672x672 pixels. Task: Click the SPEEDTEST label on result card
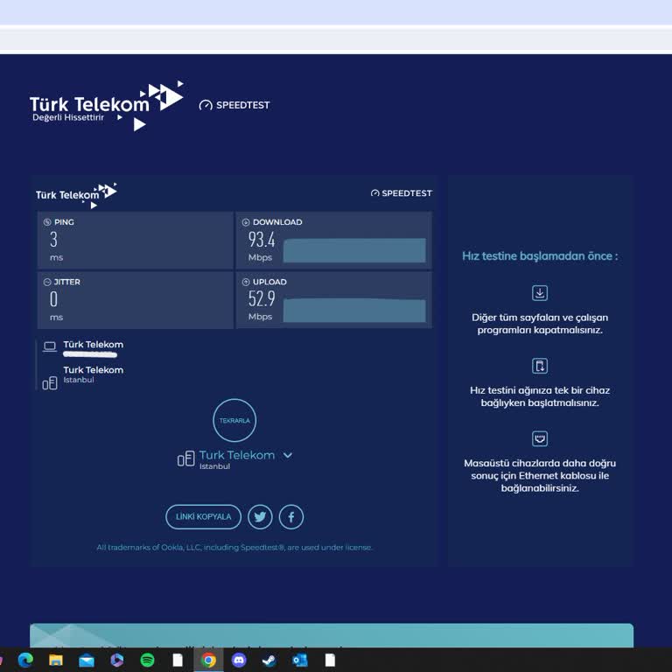(401, 193)
